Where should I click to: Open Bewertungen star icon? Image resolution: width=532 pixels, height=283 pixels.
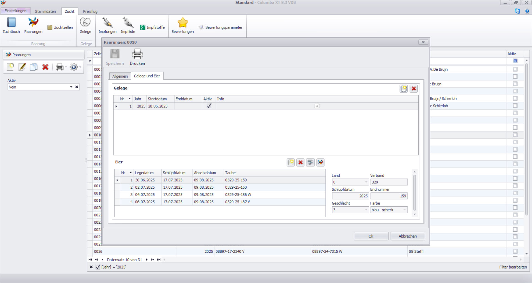(x=183, y=23)
